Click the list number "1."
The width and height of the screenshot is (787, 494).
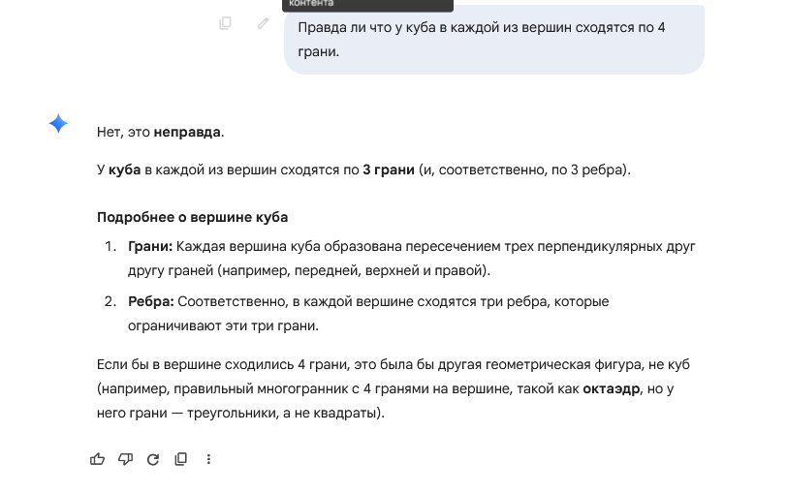click(x=110, y=247)
